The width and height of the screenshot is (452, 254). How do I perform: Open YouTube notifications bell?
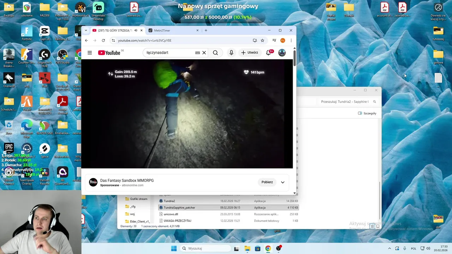pos(269,53)
